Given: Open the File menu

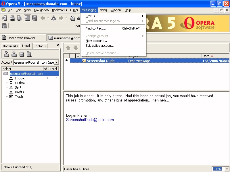Looking at the screenshot, I should 10,10.
